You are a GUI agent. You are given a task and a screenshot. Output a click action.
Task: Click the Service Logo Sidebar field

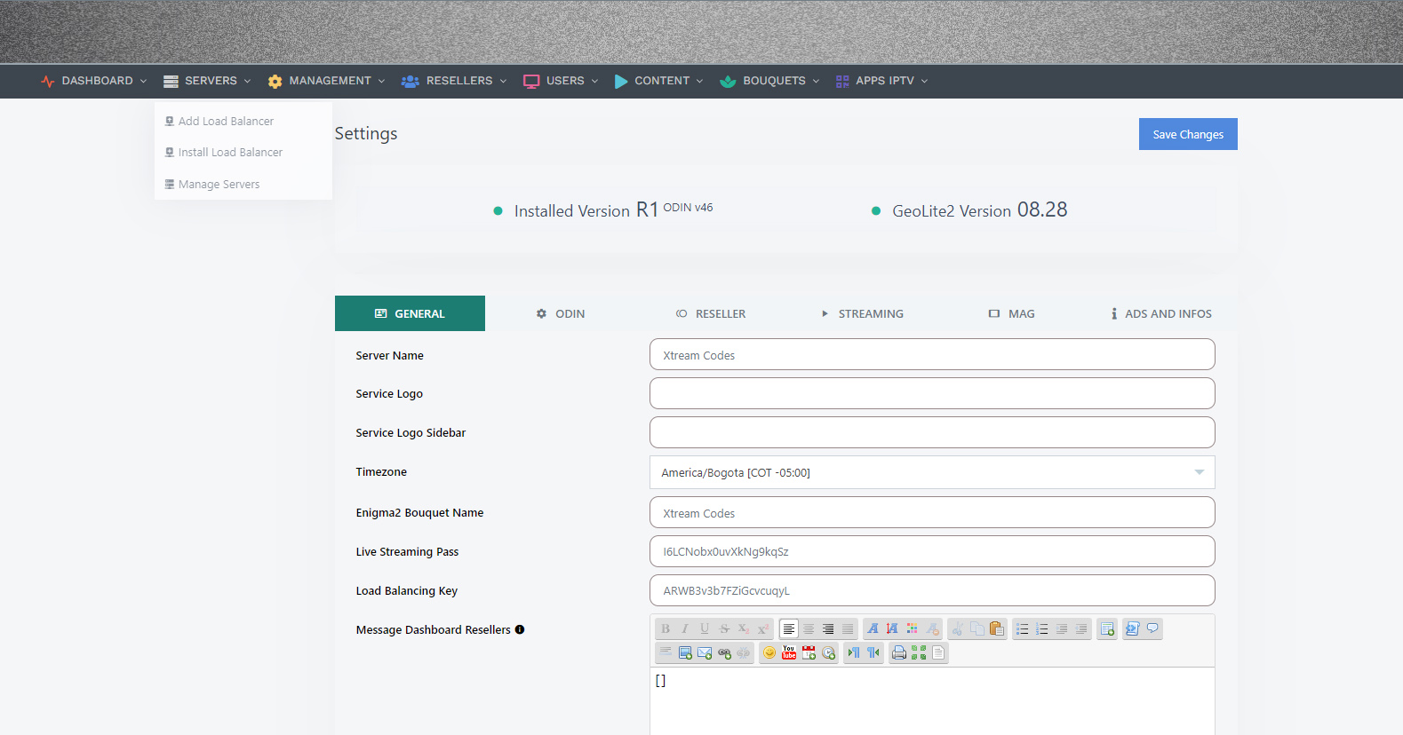tap(932, 432)
